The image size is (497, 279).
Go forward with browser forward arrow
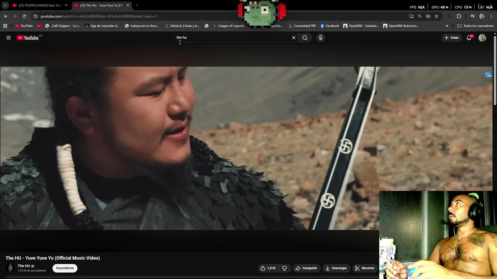point(15,16)
